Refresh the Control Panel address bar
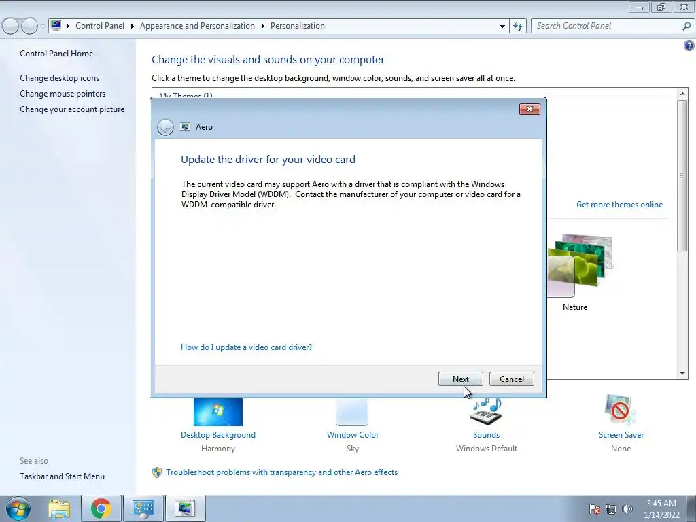Screen dimensions: 696x522 (517, 26)
